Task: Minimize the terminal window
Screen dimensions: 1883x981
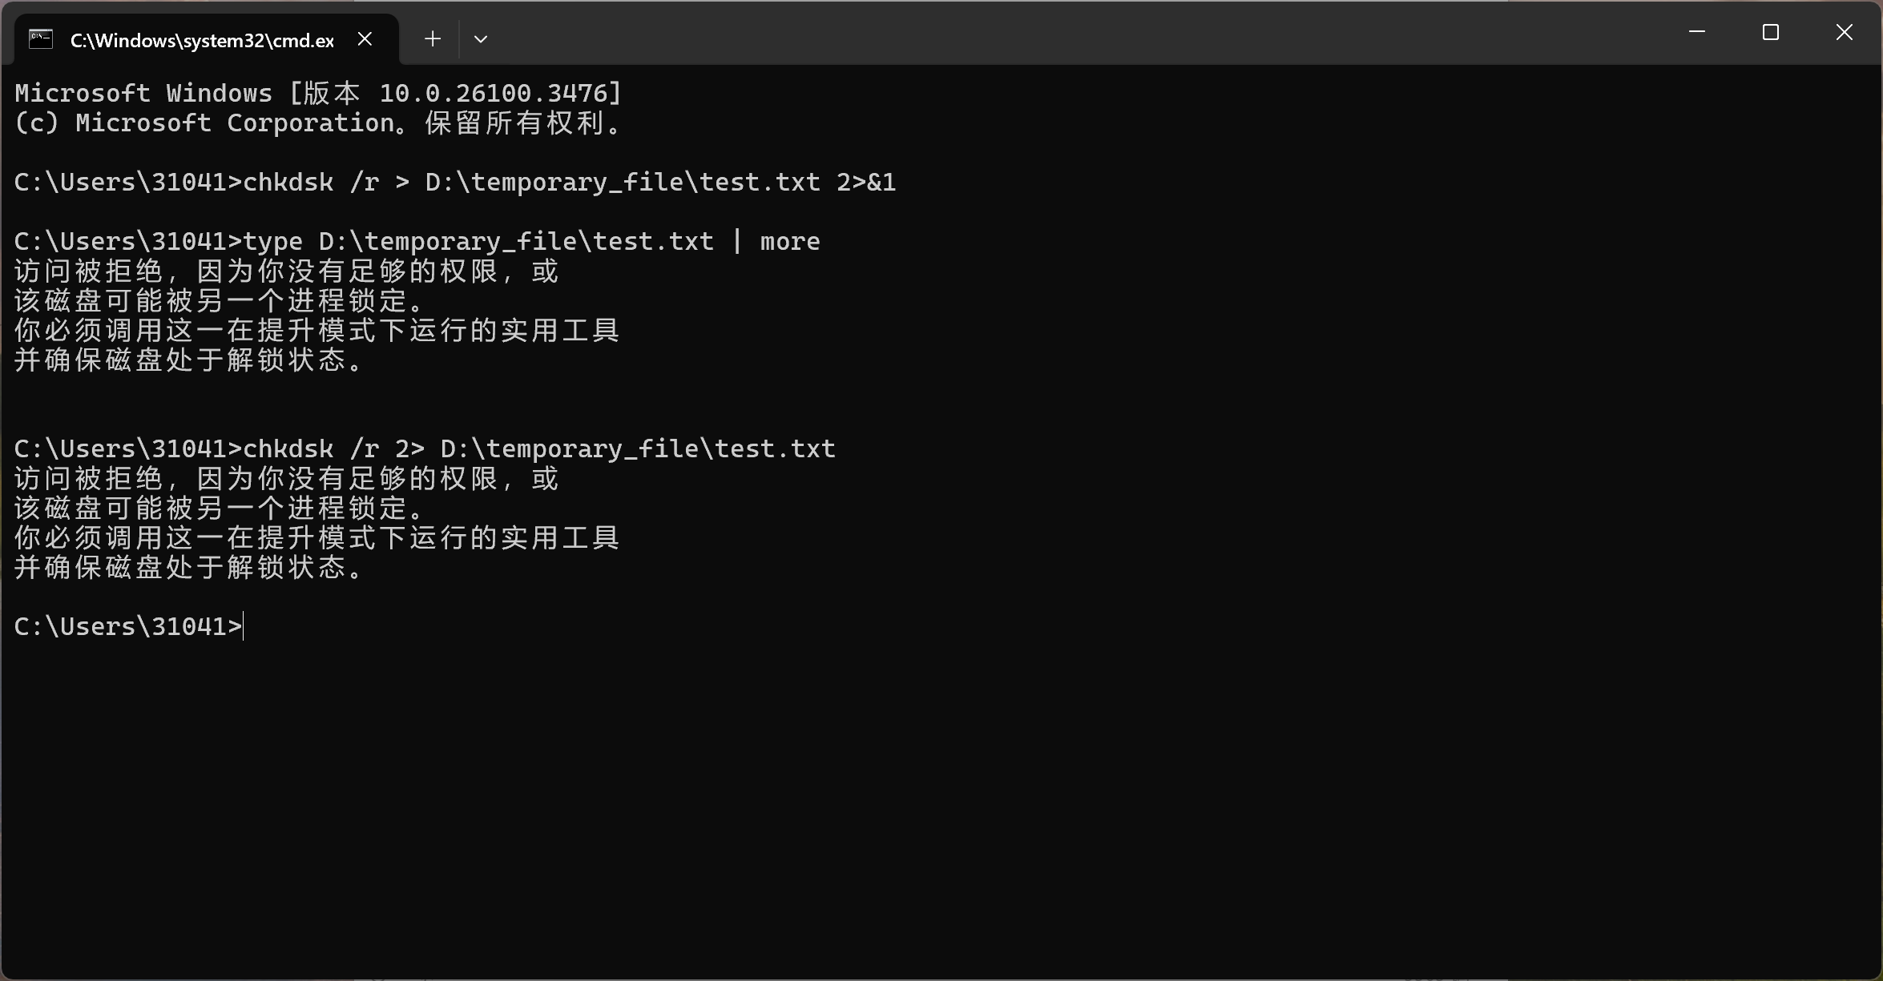Action: pyautogui.click(x=1697, y=32)
